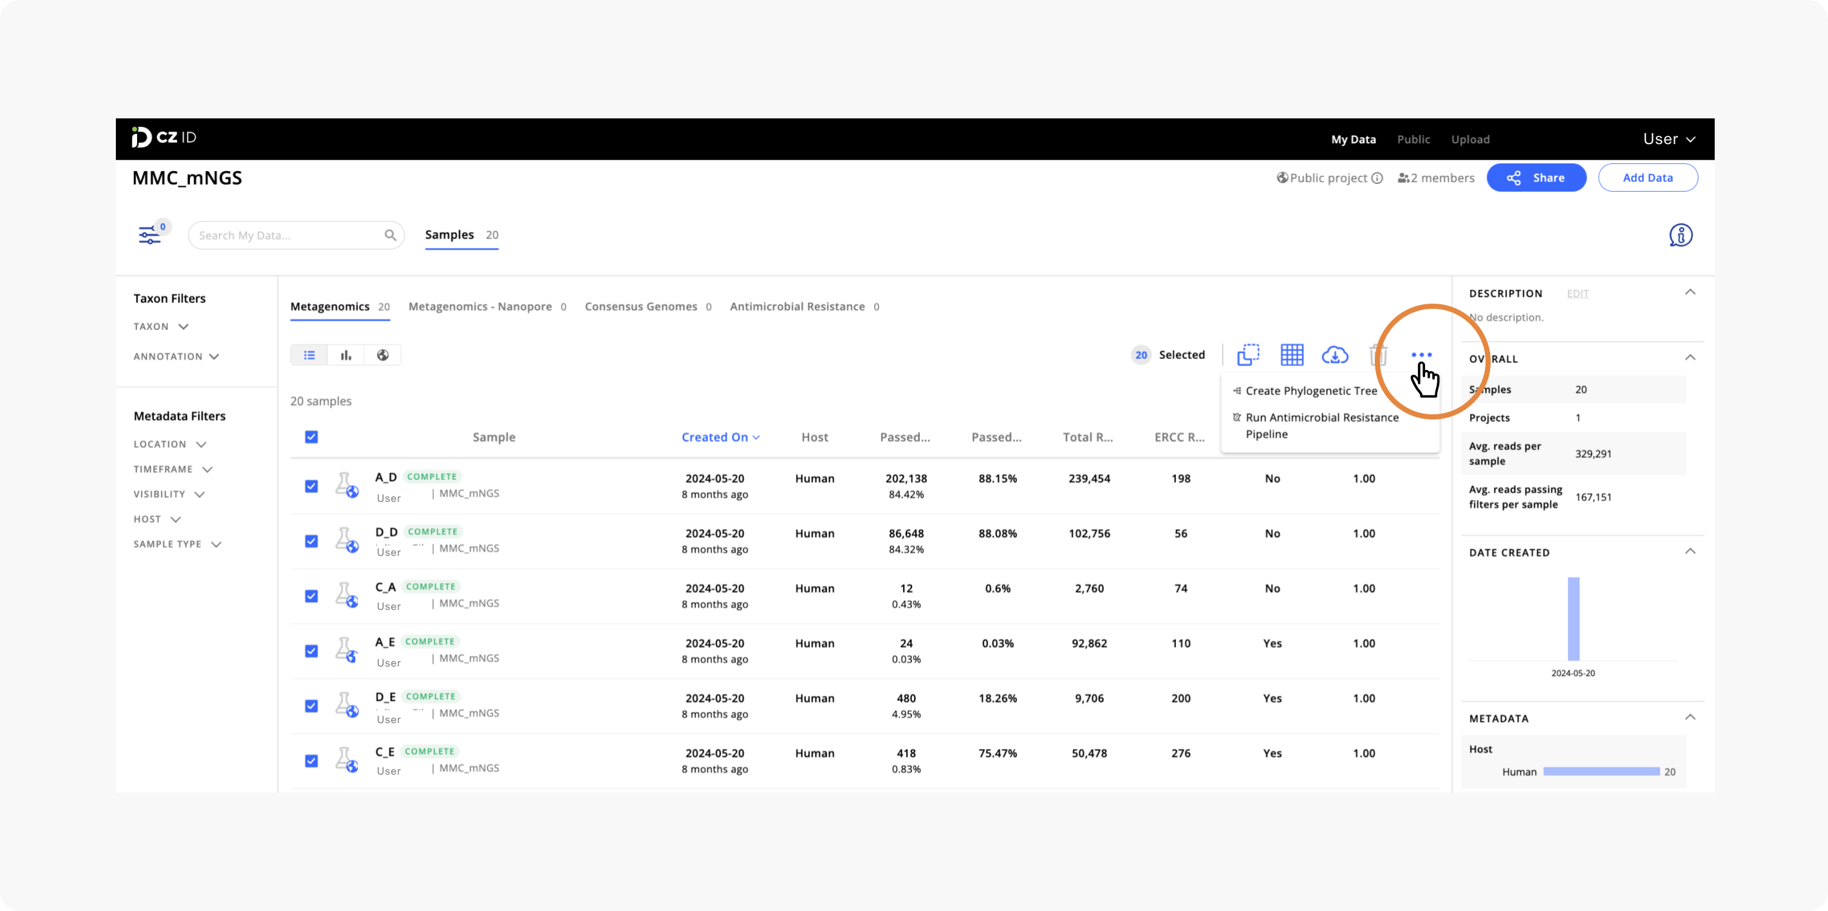Click the flask icon for sample A_D

(346, 485)
